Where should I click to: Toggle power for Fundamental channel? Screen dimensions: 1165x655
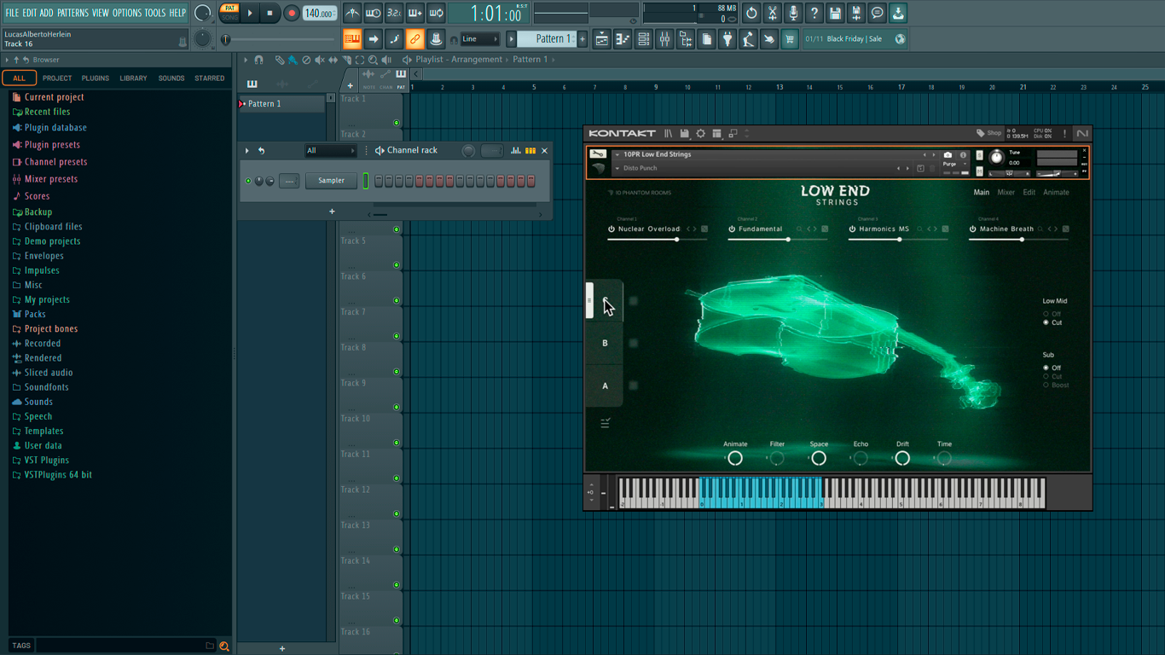732,229
